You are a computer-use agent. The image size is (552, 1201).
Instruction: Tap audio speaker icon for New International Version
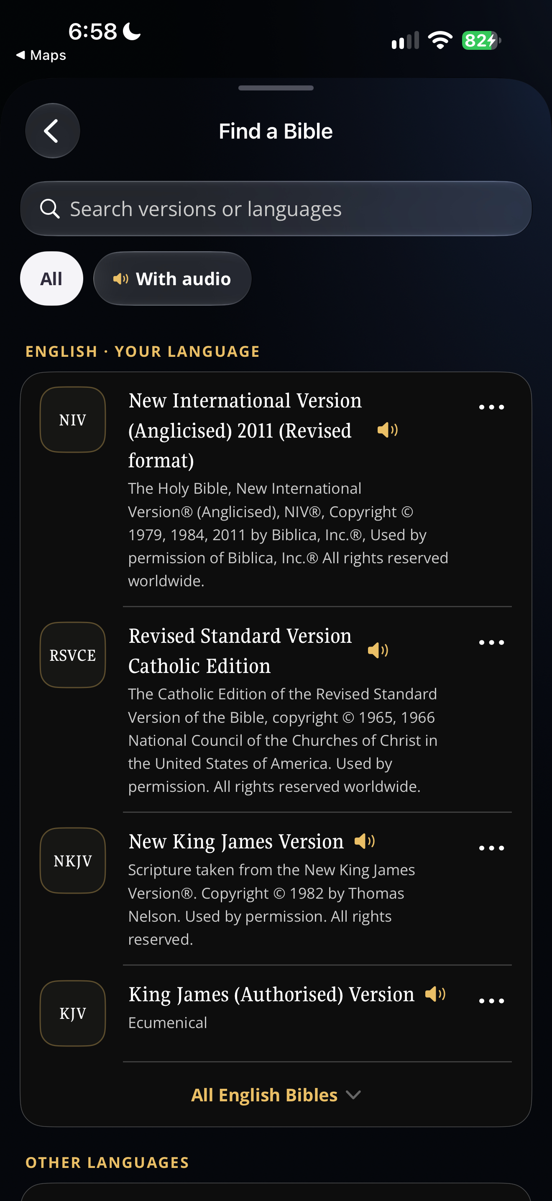tap(387, 430)
